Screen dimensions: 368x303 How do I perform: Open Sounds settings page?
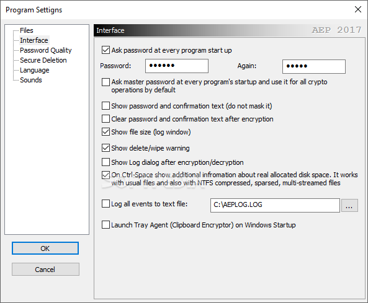click(31, 80)
